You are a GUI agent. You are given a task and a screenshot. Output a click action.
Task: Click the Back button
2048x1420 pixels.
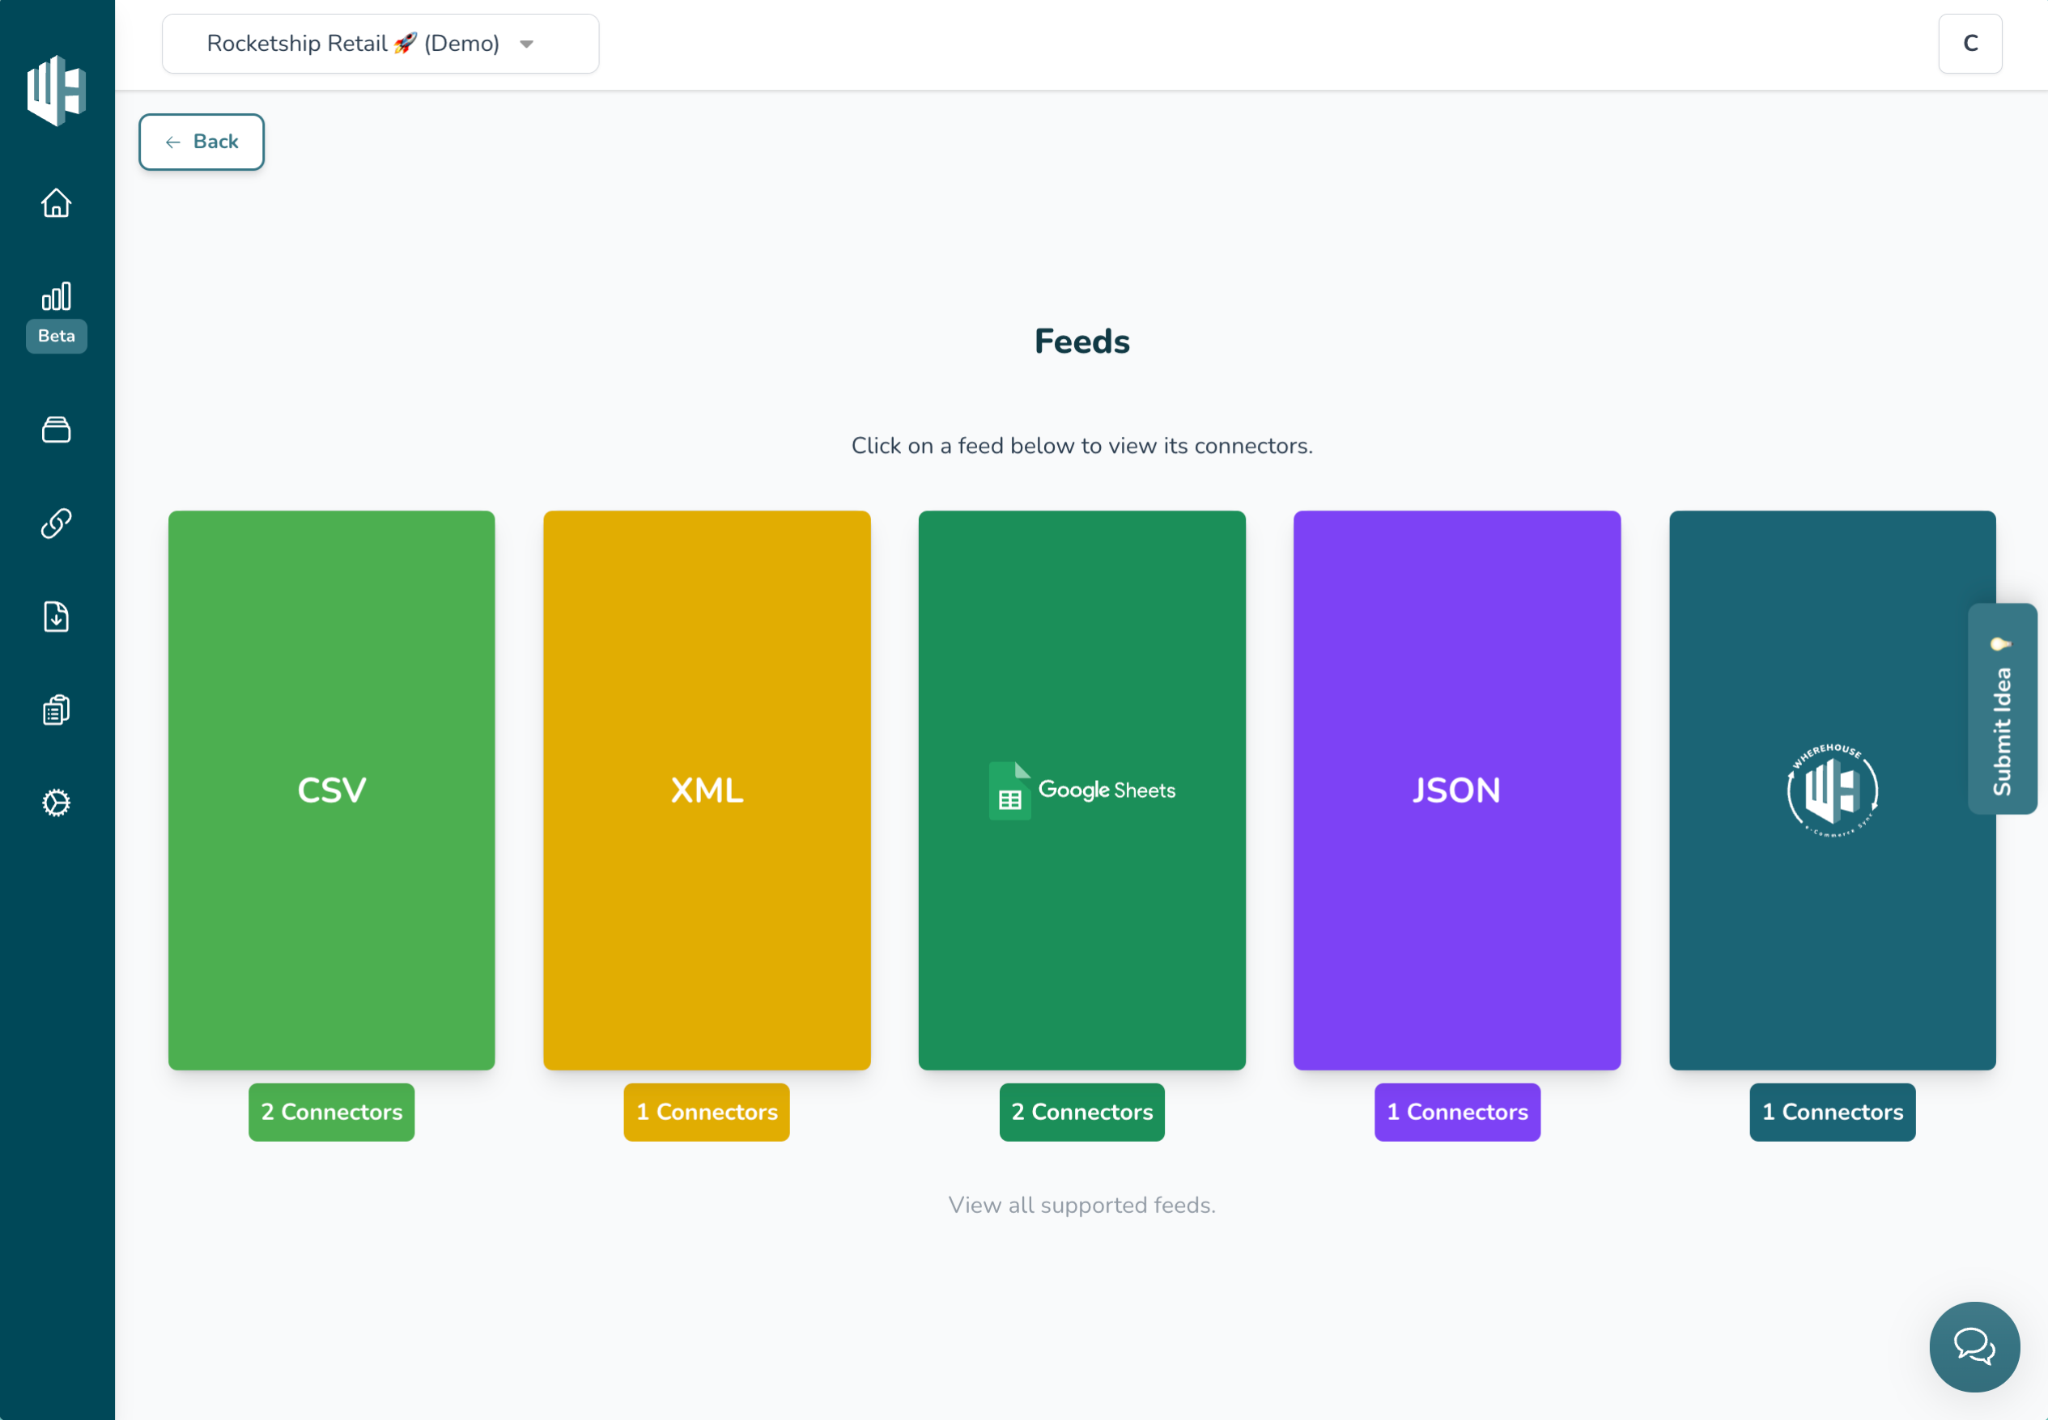[201, 142]
